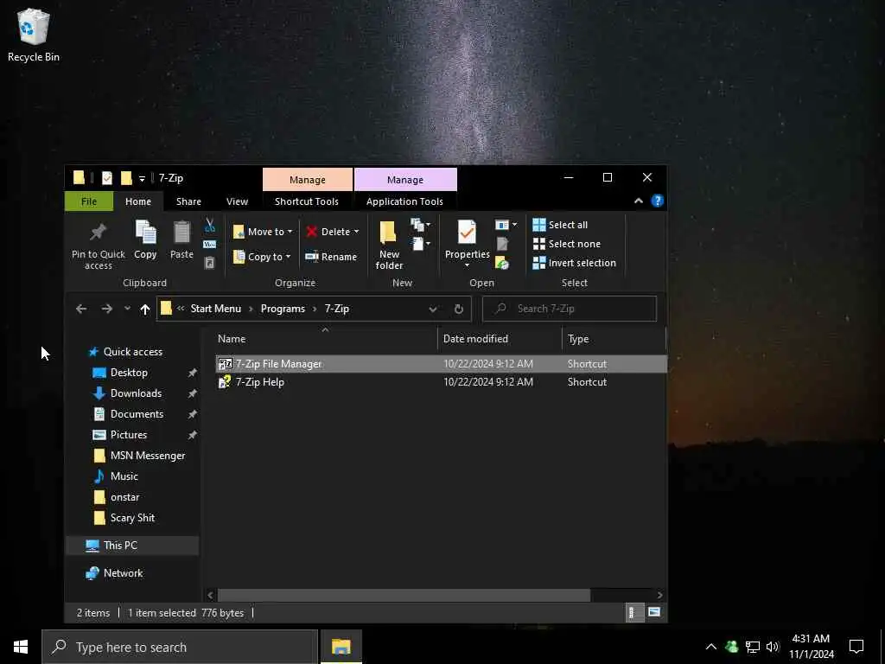Viewport: 885px width, 664px height.
Task: Open the Shortcut Tools tab
Action: pos(307,201)
